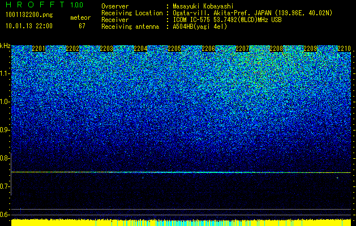Viewport: 356px width, 226px height.
Task: Click the 0.9 frequency axis label
Action: [5, 130]
